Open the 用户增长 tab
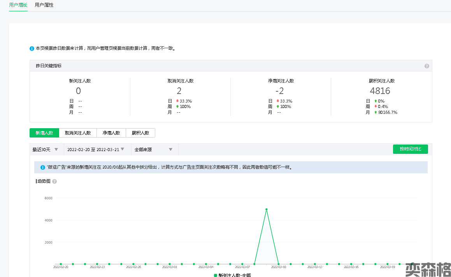This screenshot has height=277, width=451. point(18,5)
